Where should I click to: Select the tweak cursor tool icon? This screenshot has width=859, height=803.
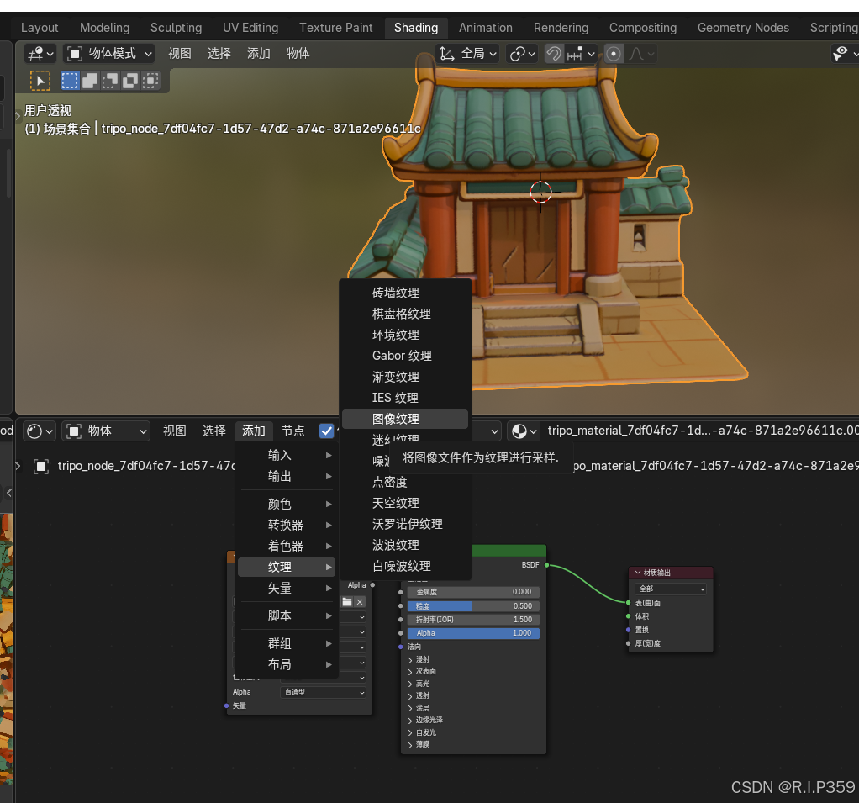tap(40, 81)
